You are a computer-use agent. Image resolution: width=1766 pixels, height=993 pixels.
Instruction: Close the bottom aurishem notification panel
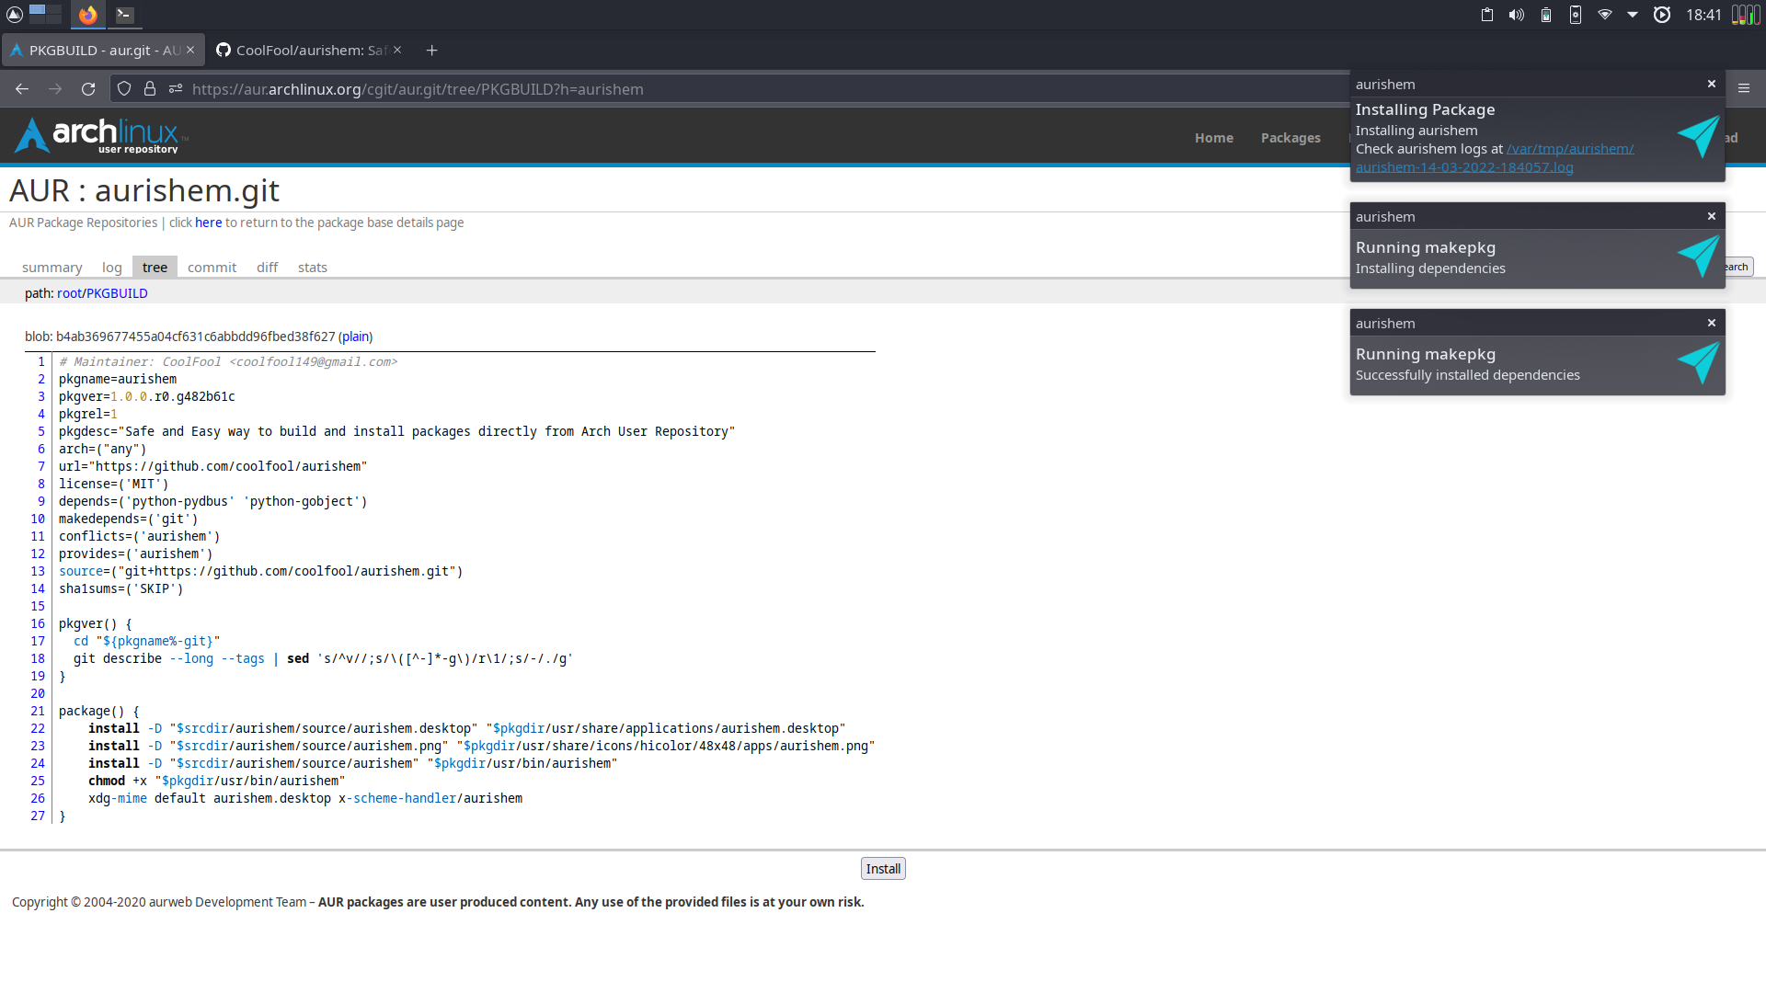[x=1712, y=323]
